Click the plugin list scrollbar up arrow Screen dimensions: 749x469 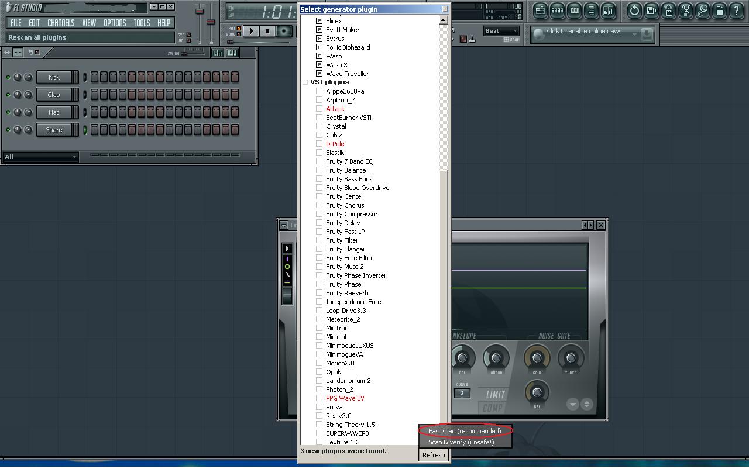coord(443,20)
